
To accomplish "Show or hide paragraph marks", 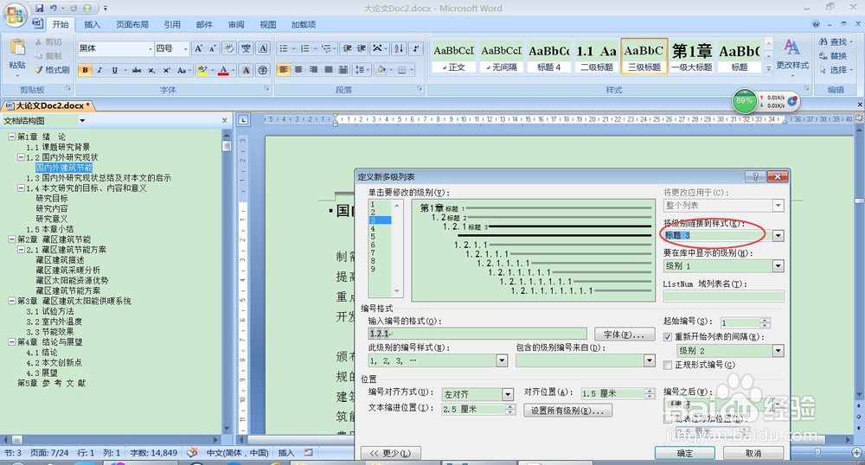I will point(416,48).
